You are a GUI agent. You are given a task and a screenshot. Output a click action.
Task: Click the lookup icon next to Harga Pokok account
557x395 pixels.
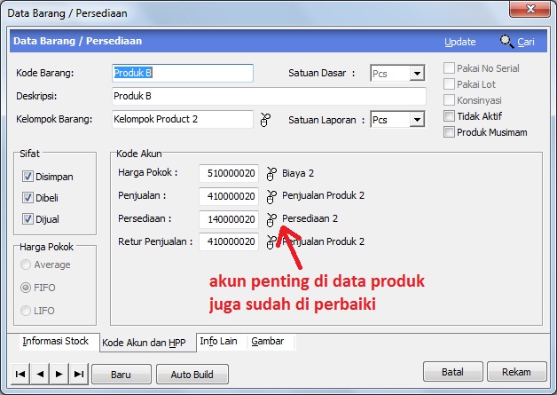click(x=271, y=173)
